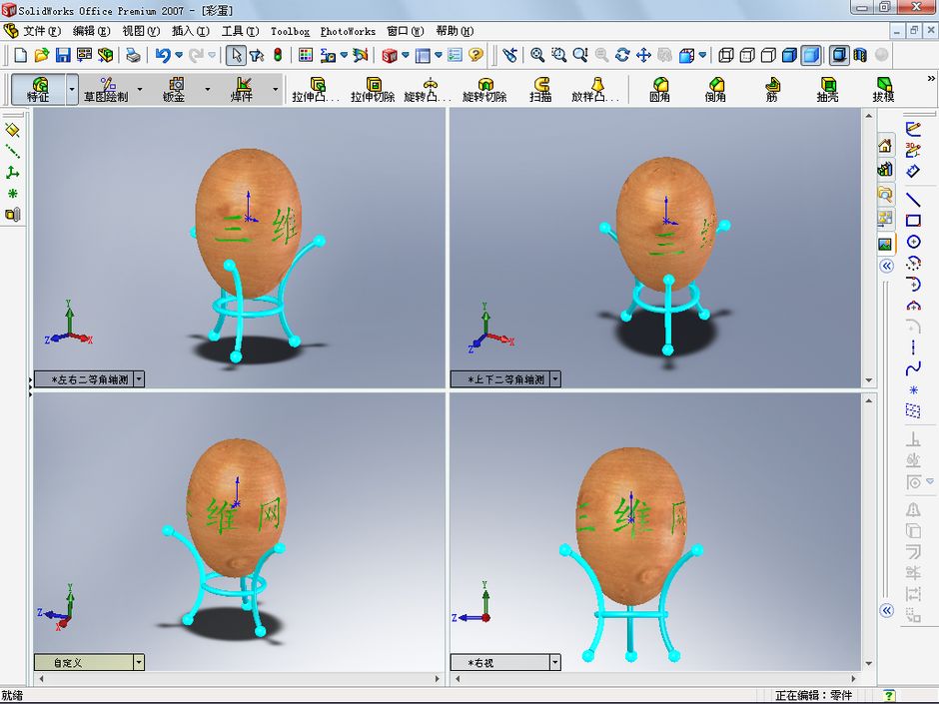Print the document with the printer icon
Screen dimensions: 939x704
(x=133, y=55)
